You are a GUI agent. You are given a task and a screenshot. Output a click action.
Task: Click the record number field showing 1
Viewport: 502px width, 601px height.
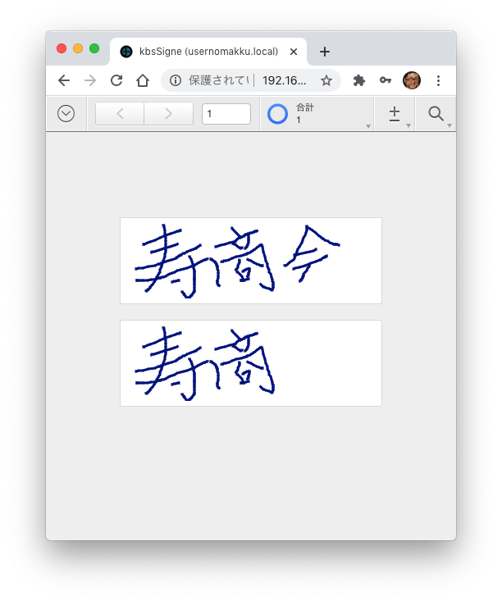226,114
